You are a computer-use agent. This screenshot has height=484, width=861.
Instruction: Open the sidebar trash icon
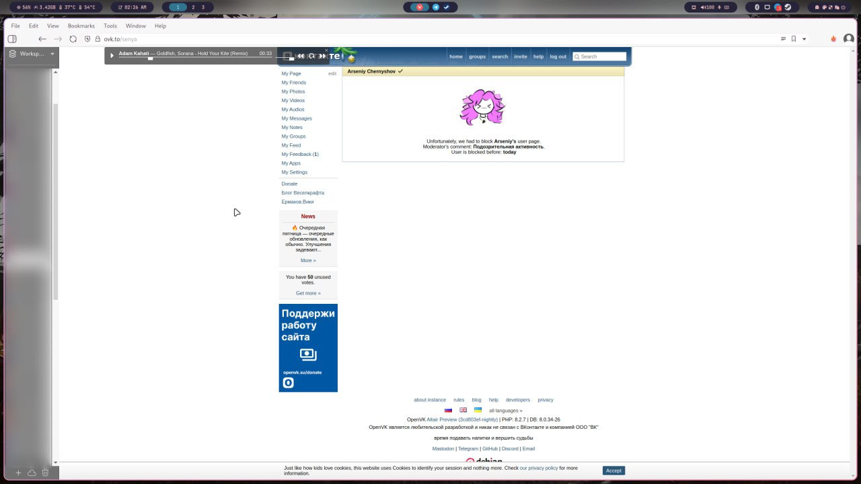pyautogui.click(x=45, y=473)
